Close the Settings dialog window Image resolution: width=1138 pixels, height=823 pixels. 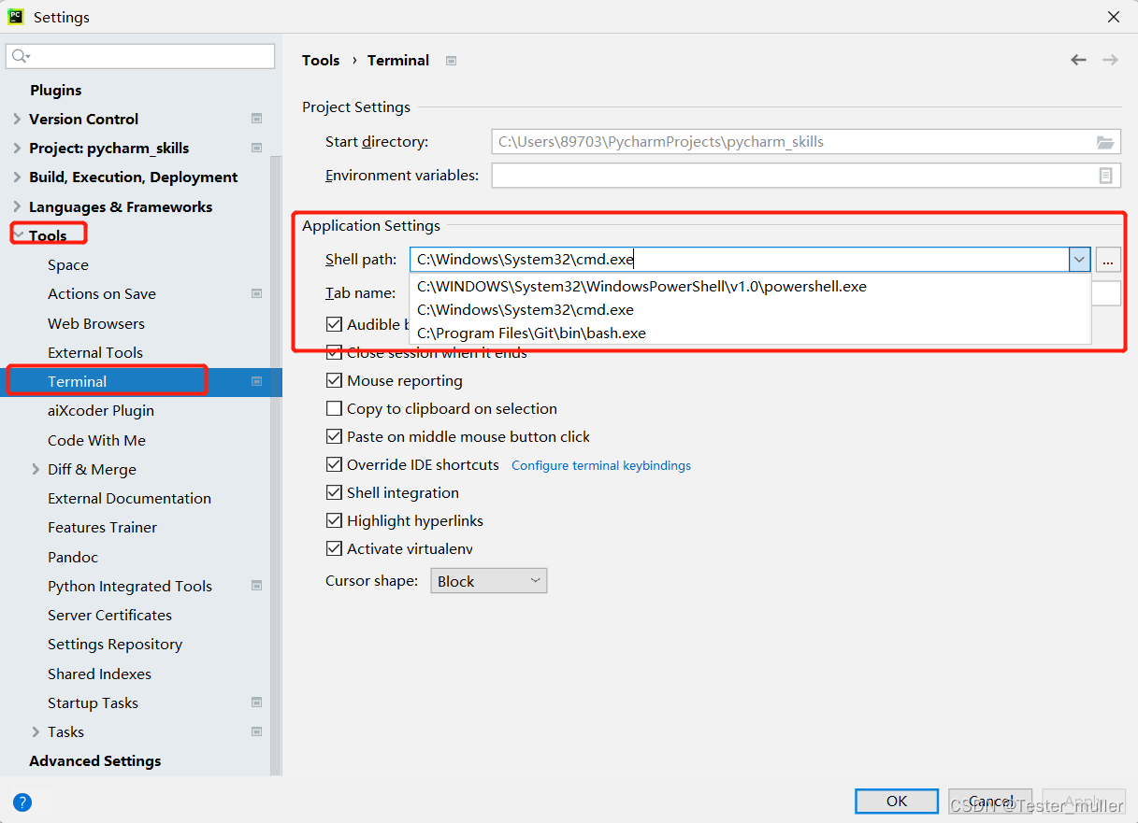[1113, 17]
